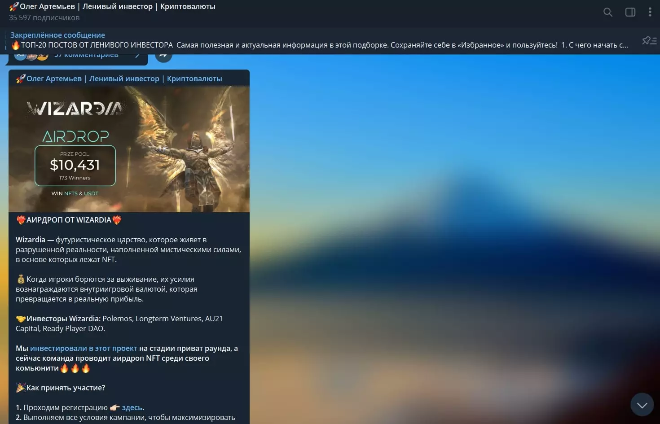This screenshot has height=424, width=660.
Task: Click the 'Когда игроки борются за выживание' paragraph
Action: coord(107,289)
